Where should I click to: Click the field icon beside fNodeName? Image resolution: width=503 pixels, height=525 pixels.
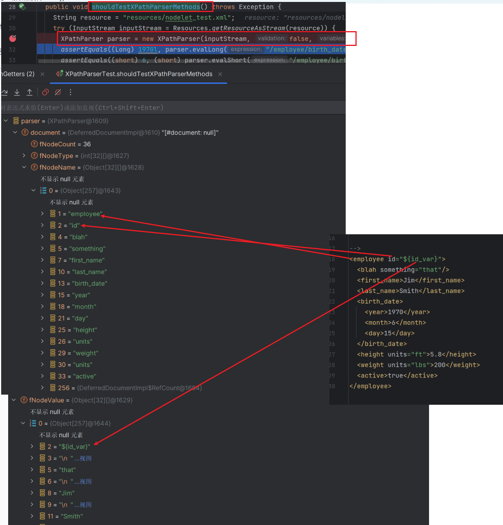tap(34, 167)
